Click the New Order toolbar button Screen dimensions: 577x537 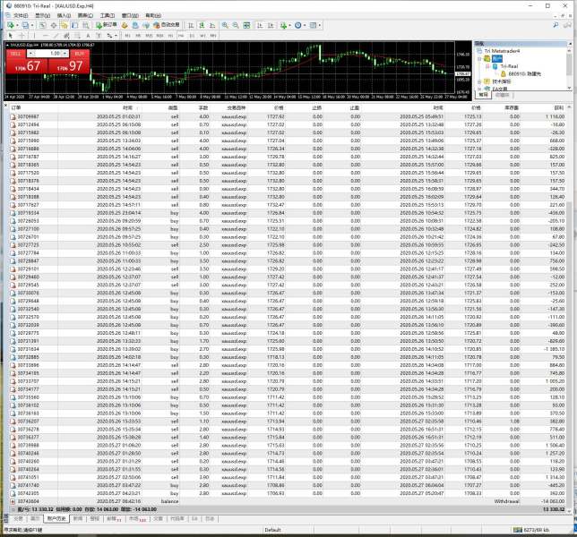click(x=107, y=25)
